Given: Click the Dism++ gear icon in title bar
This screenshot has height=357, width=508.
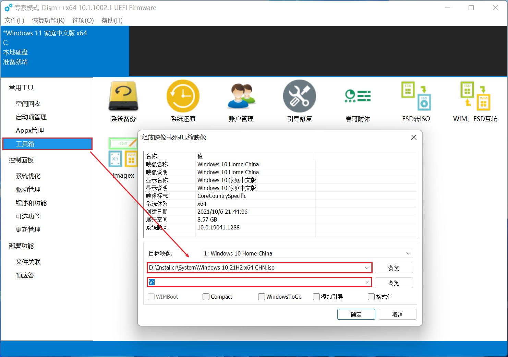Looking at the screenshot, I should click(8, 8).
